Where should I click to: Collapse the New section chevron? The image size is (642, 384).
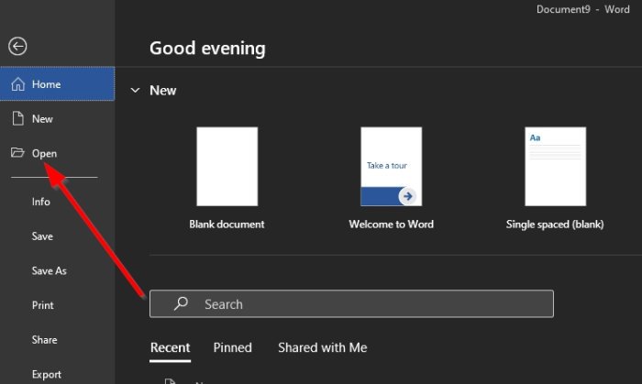click(x=136, y=91)
